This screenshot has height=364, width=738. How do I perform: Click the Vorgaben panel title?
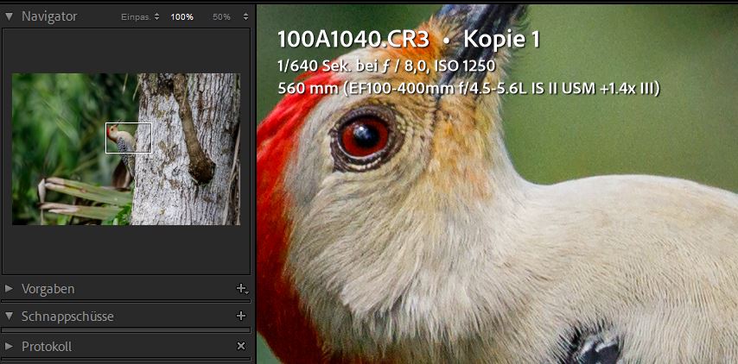click(48, 289)
